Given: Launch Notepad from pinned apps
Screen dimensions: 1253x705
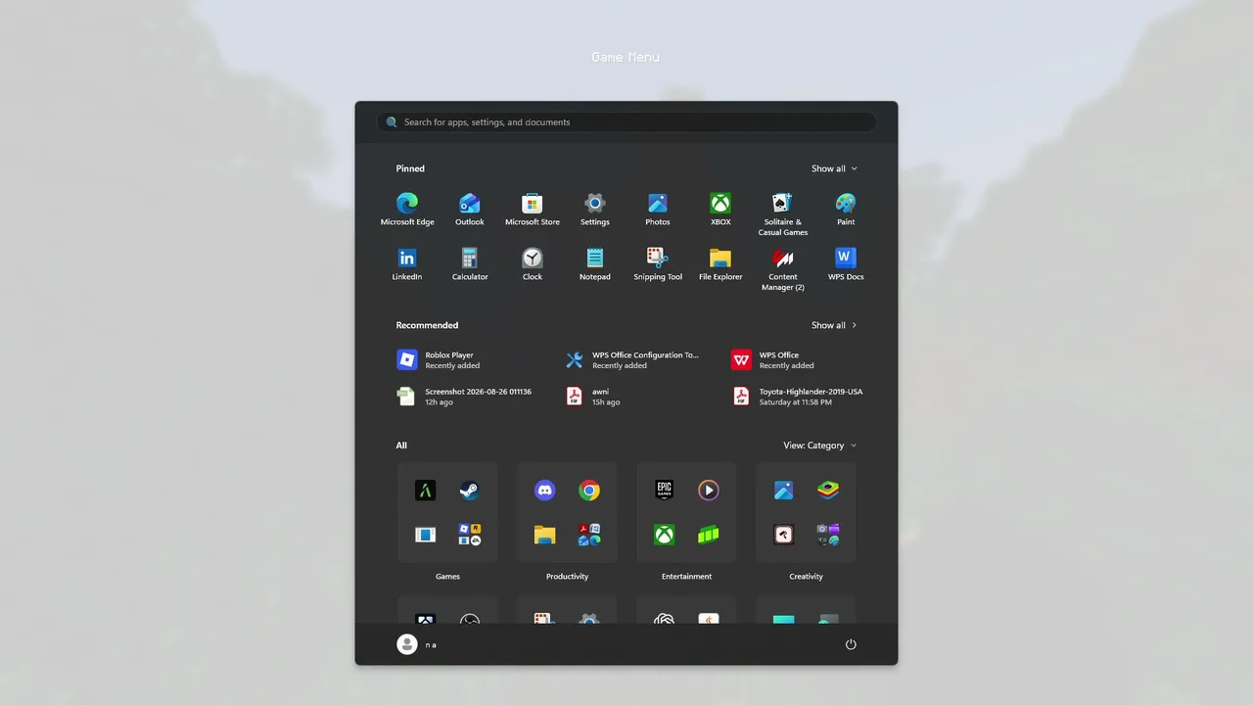Looking at the screenshot, I should tap(595, 264).
